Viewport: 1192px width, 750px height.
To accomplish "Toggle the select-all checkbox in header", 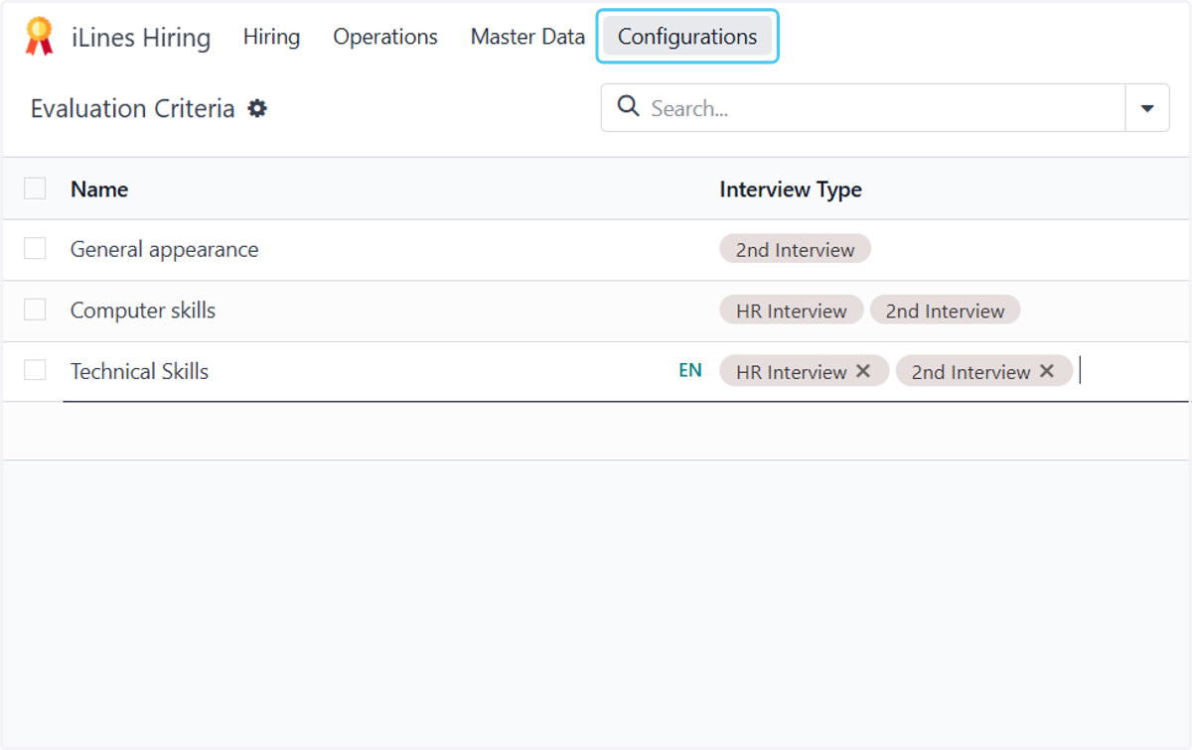I will pos(35,188).
